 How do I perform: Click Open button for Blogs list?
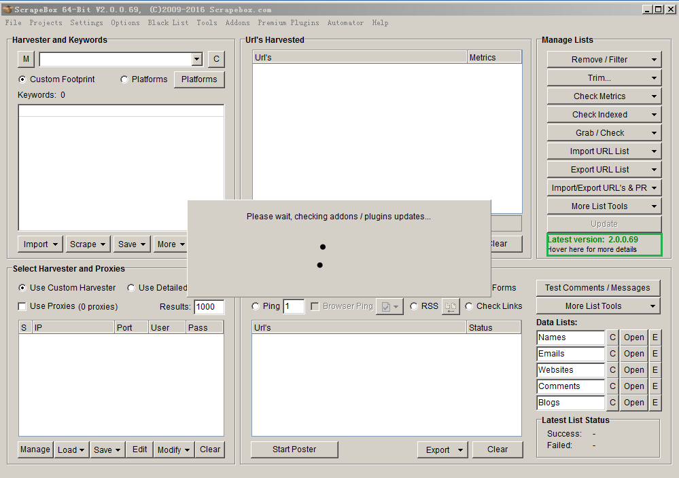[x=634, y=403]
